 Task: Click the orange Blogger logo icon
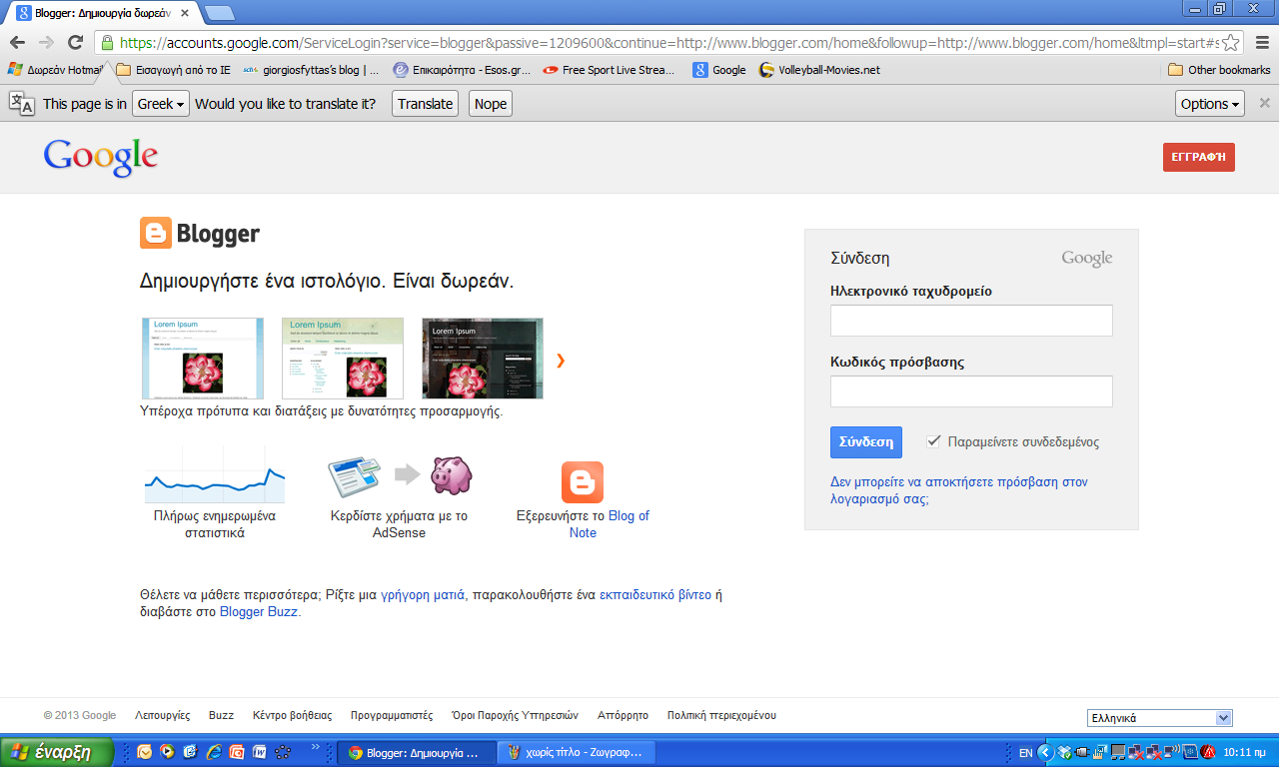(x=156, y=233)
